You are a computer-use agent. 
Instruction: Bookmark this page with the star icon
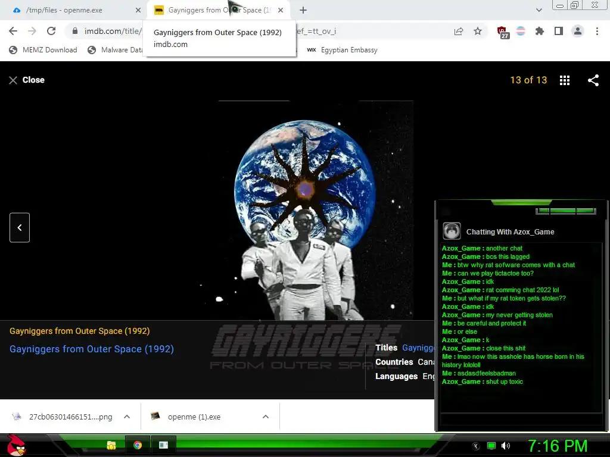click(x=478, y=31)
